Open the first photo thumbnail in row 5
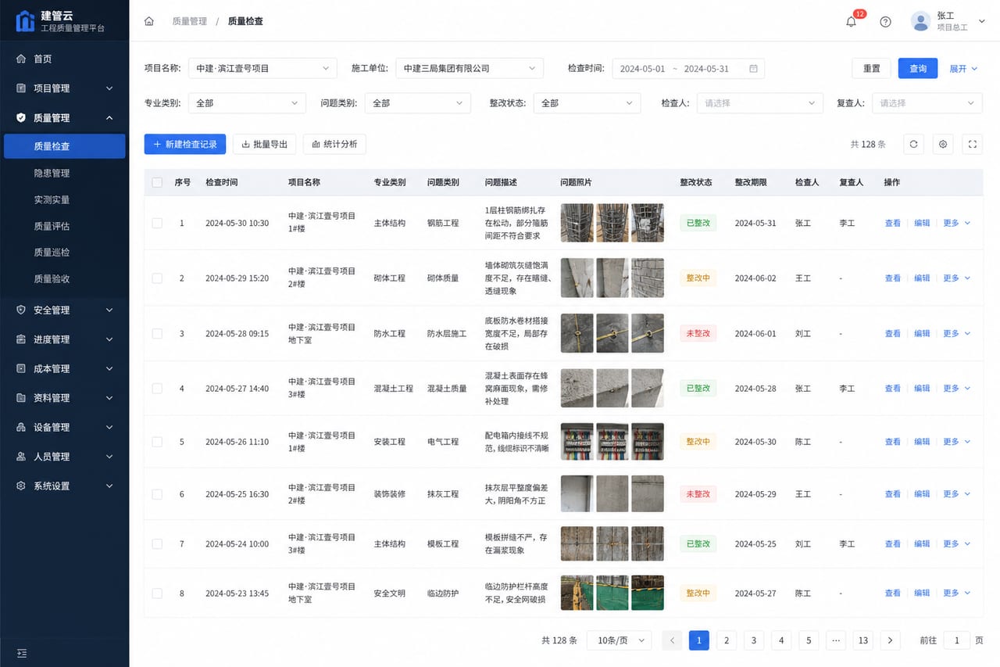This screenshot has width=1000, height=667. 577,442
